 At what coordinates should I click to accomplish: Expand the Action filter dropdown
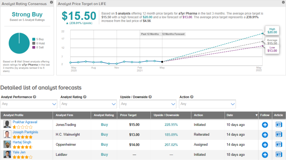pyautogui.click(x=207, y=104)
